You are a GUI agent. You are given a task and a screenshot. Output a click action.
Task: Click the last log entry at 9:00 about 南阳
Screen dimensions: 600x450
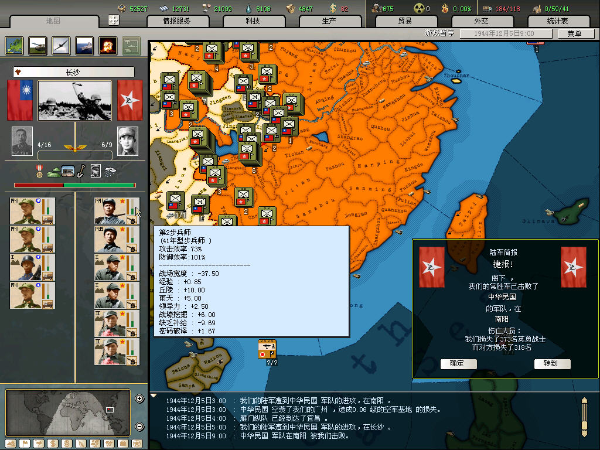(258, 436)
